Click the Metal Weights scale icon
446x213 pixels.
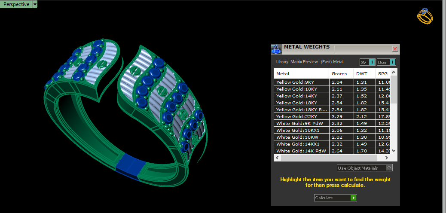276,49
